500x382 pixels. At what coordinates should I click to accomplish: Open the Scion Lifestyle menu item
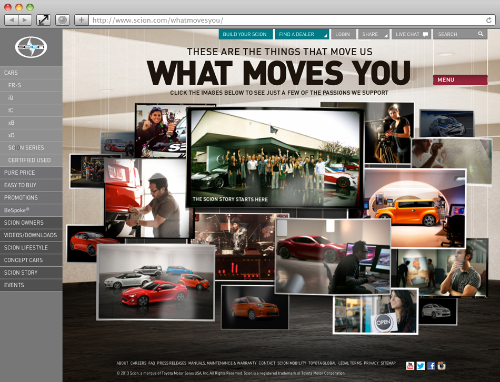[x=26, y=248]
